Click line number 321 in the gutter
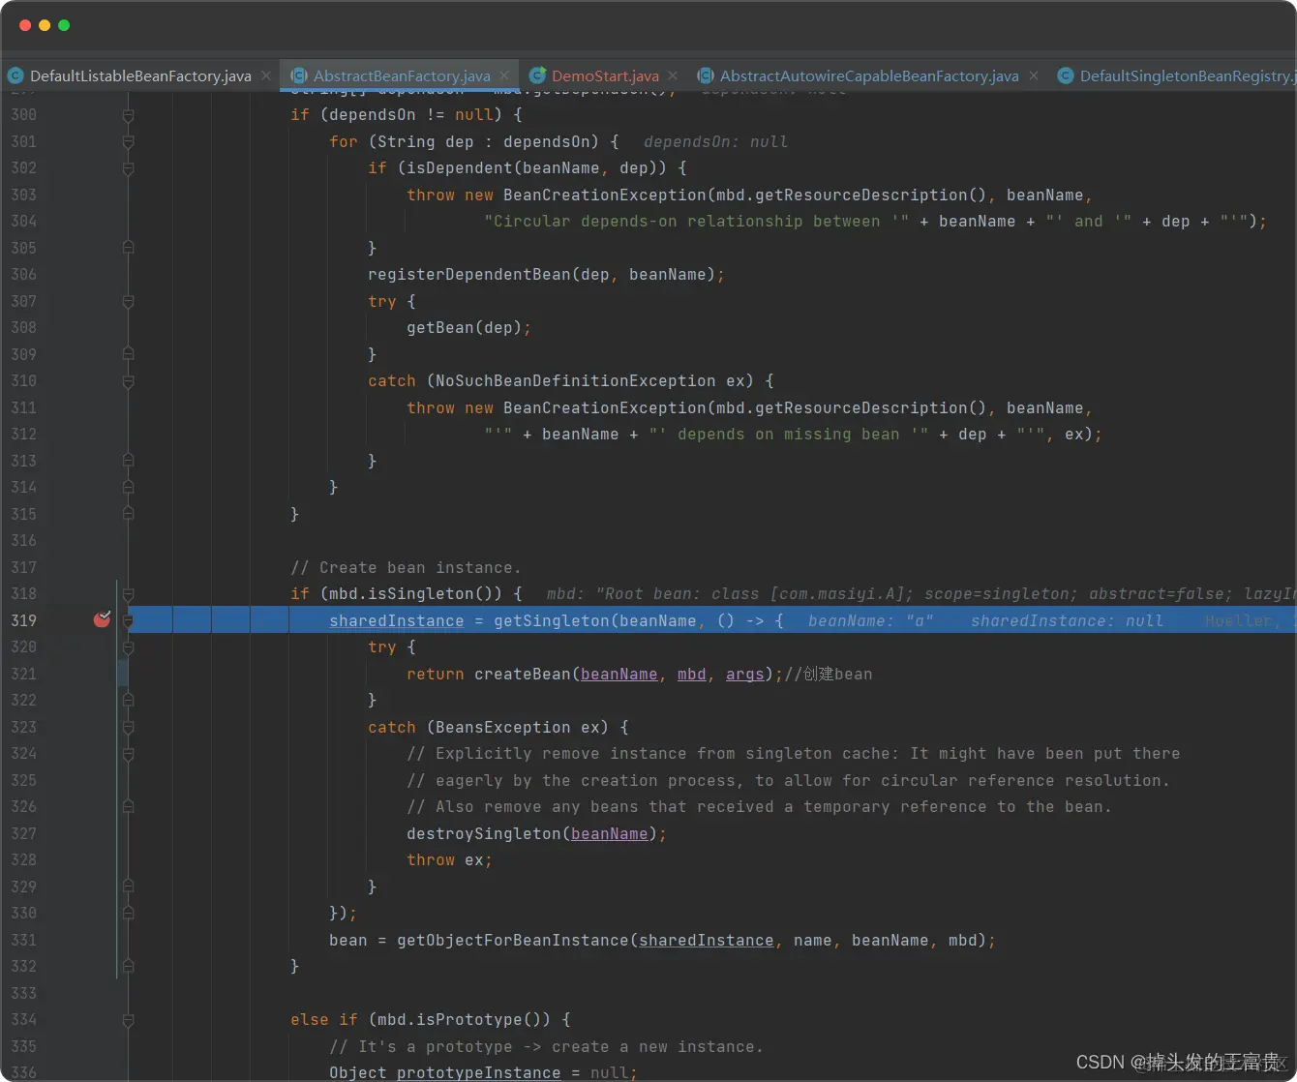The width and height of the screenshot is (1297, 1082). [x=24, y=674]
